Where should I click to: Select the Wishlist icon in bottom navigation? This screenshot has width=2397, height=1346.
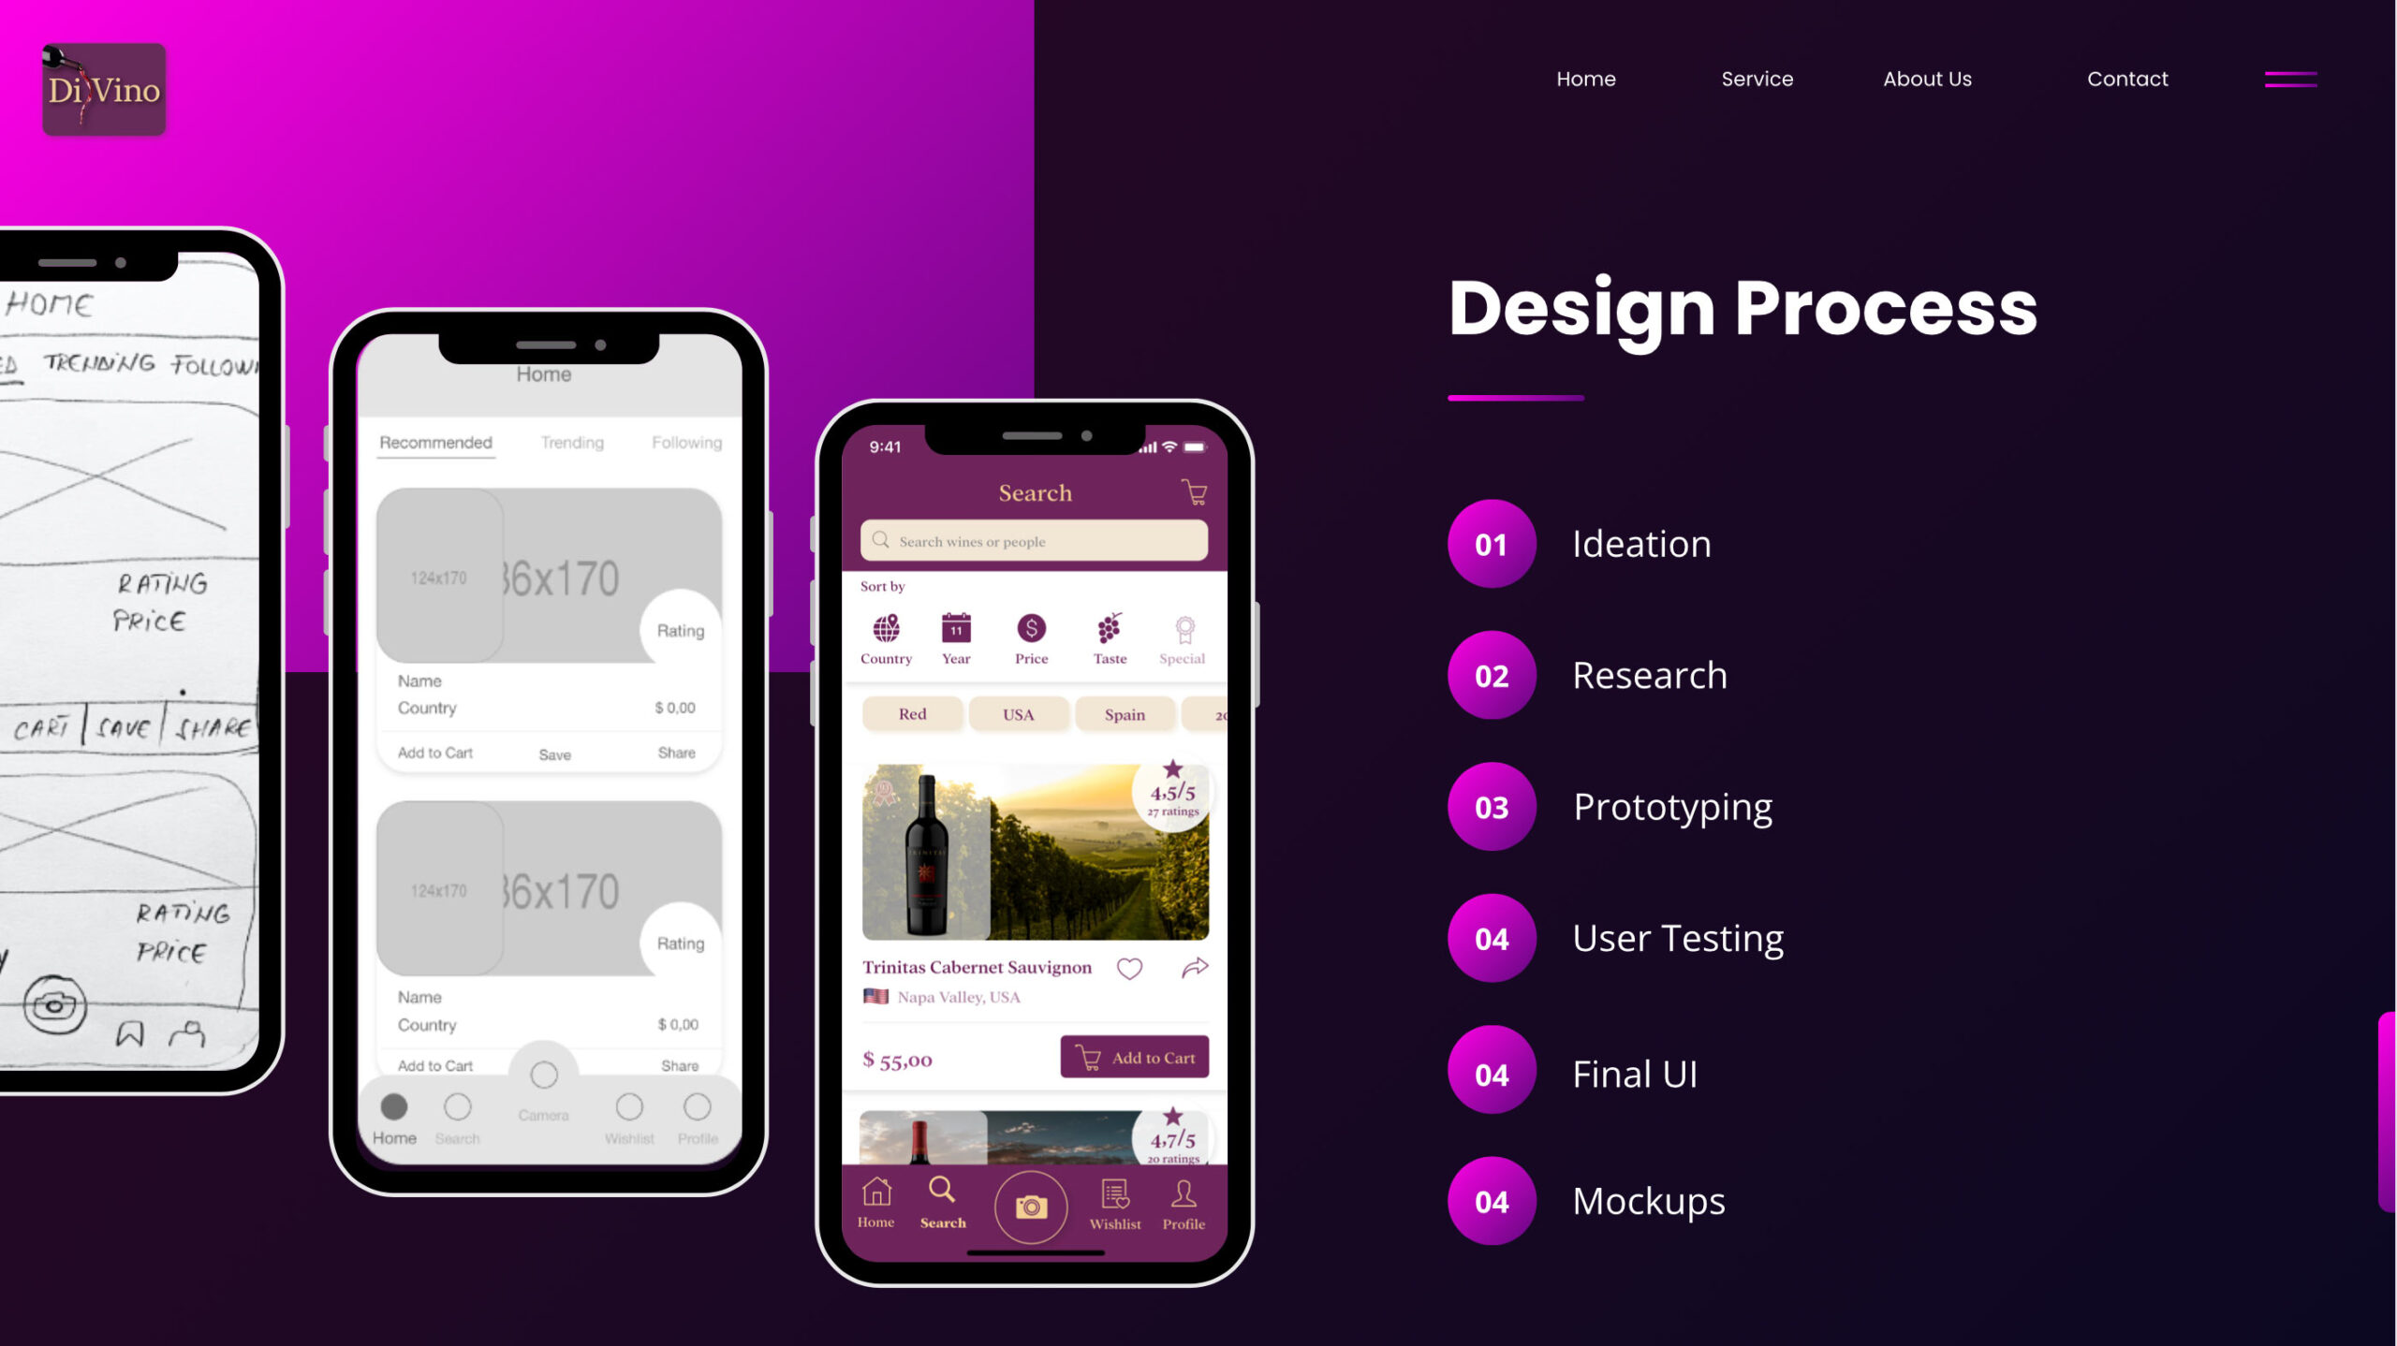[1113, 1200]
